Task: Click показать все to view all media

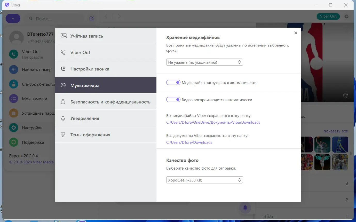Action: pyautogui.click(x=336, y=131)
